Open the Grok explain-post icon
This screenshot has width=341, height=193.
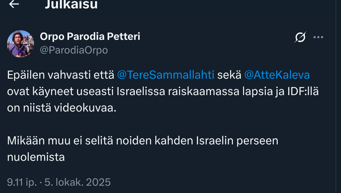coord(300,37)
